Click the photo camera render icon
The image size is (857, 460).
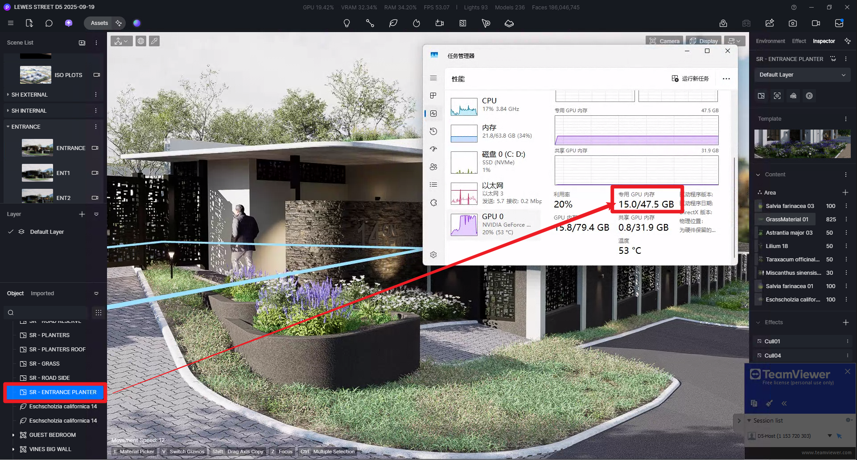[x=793, y=23]
